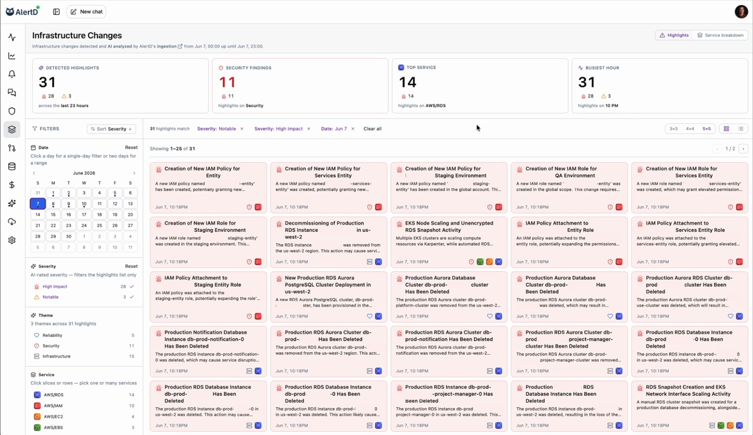Open the bell notifications sidebar icon
This screenshot has height=435, width=753.
(x=12, y=74)
